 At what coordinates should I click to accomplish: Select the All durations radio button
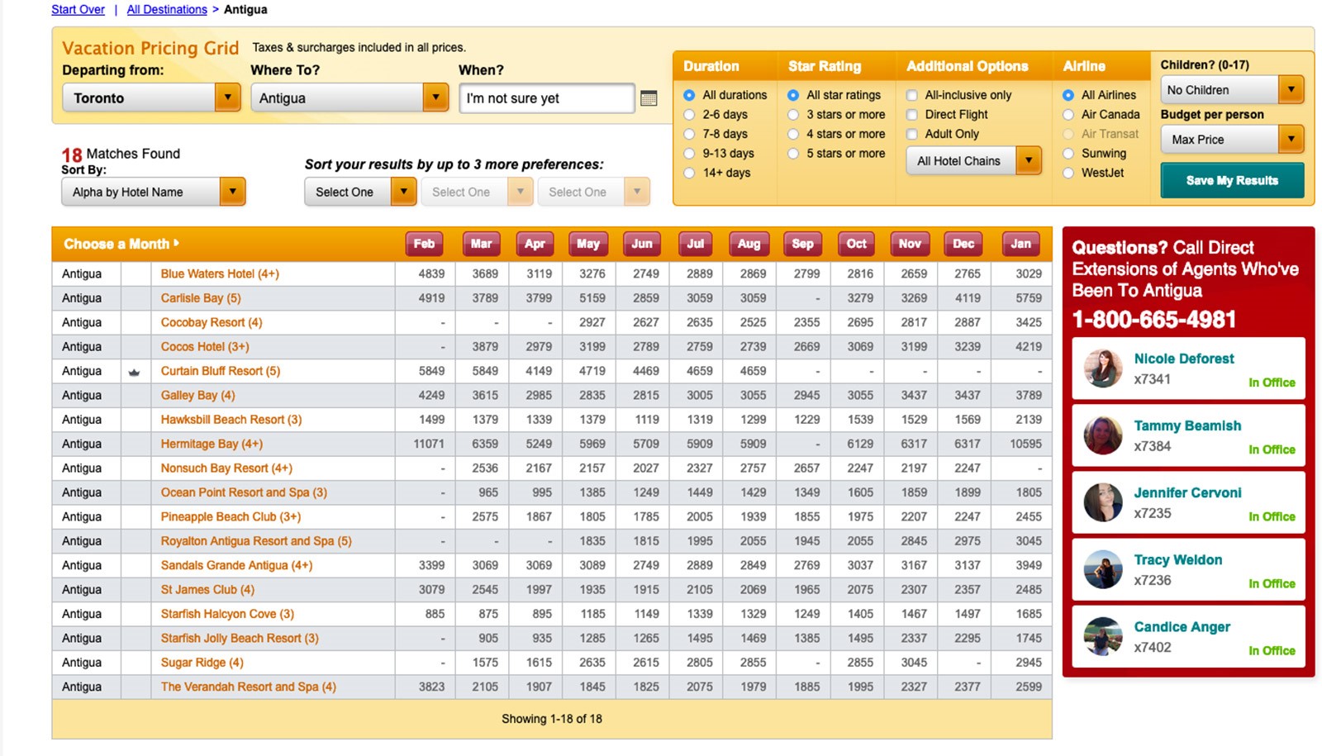[x=689, y=95]
